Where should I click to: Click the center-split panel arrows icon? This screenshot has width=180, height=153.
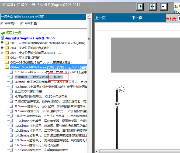click(x=153, y=6)
